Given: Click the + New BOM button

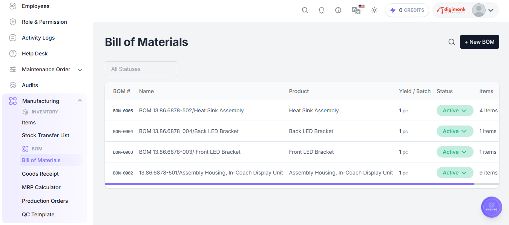Looking at the screenshot, I should (480, 42).
